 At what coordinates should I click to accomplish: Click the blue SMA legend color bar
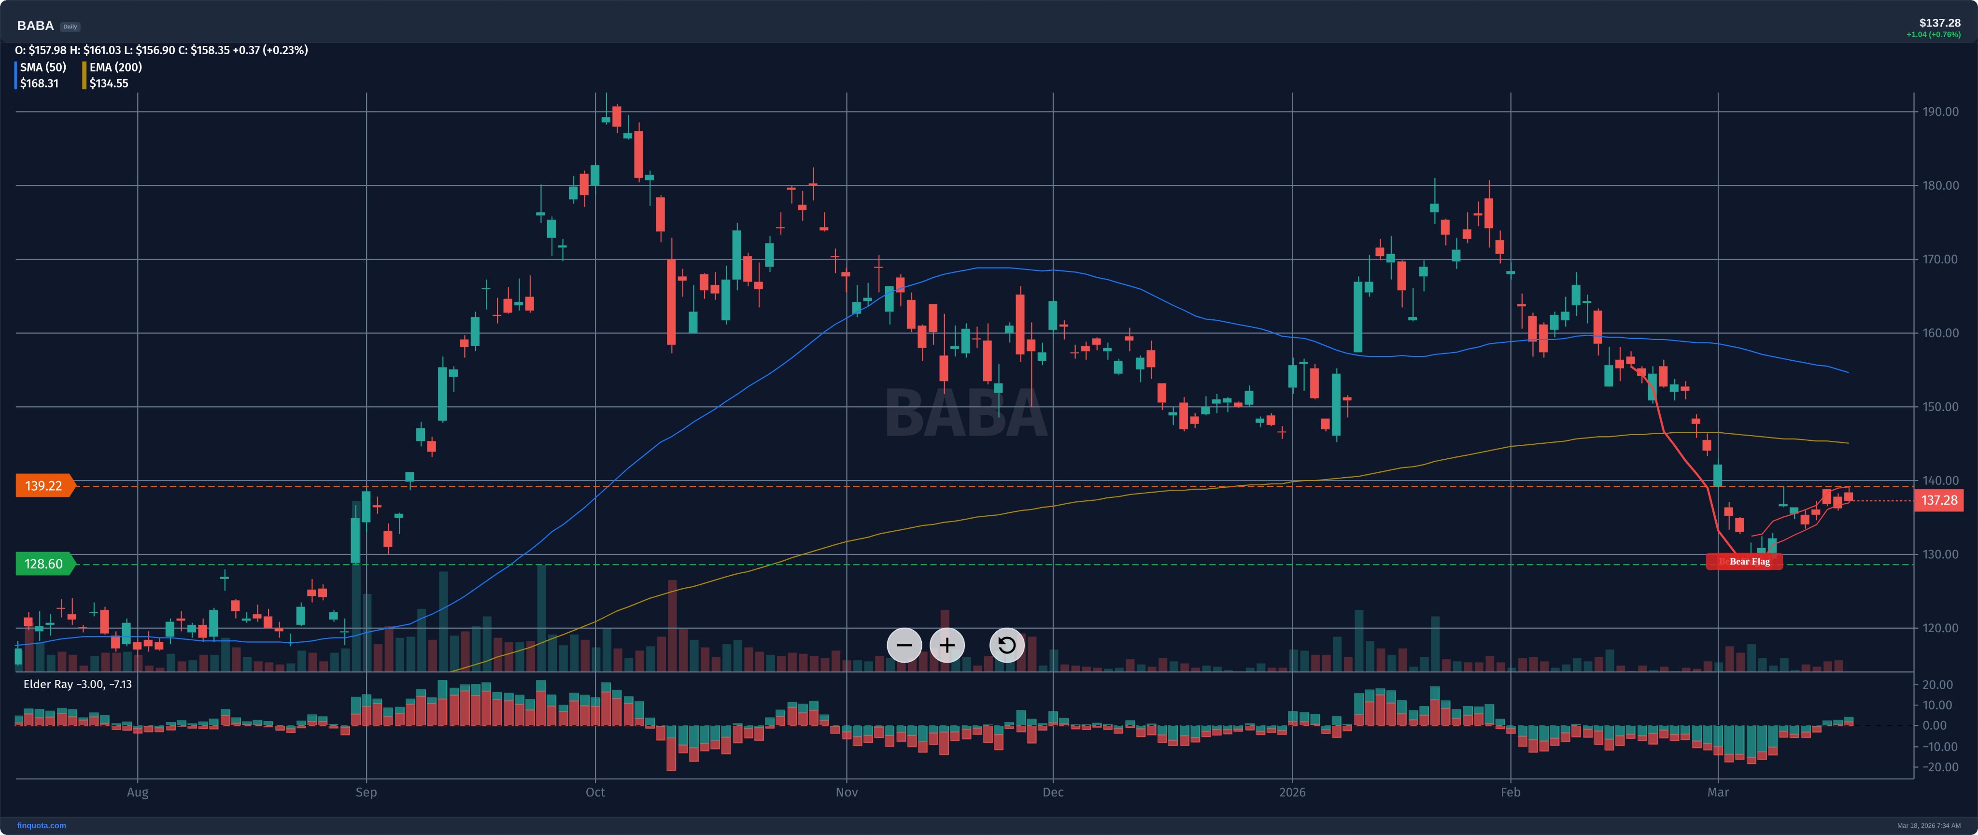15,75
